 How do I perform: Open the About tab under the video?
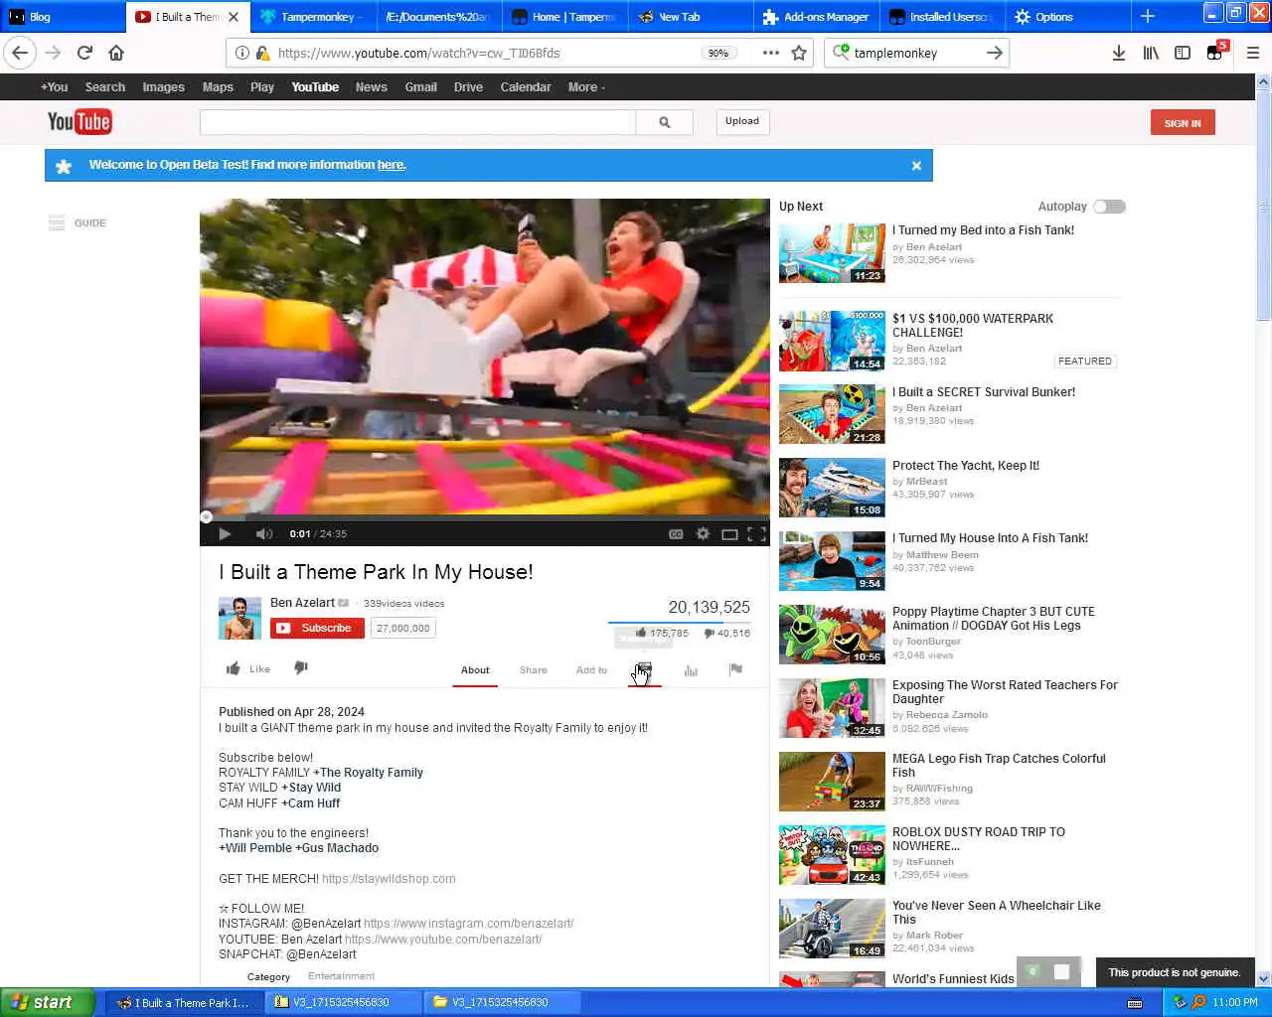(x=475, y=670)
